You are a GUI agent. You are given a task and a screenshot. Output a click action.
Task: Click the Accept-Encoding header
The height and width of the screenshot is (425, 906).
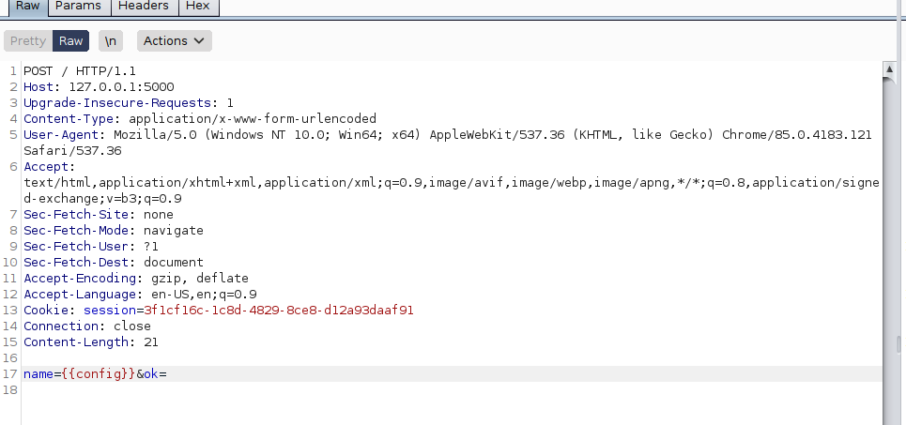(80, 279)
